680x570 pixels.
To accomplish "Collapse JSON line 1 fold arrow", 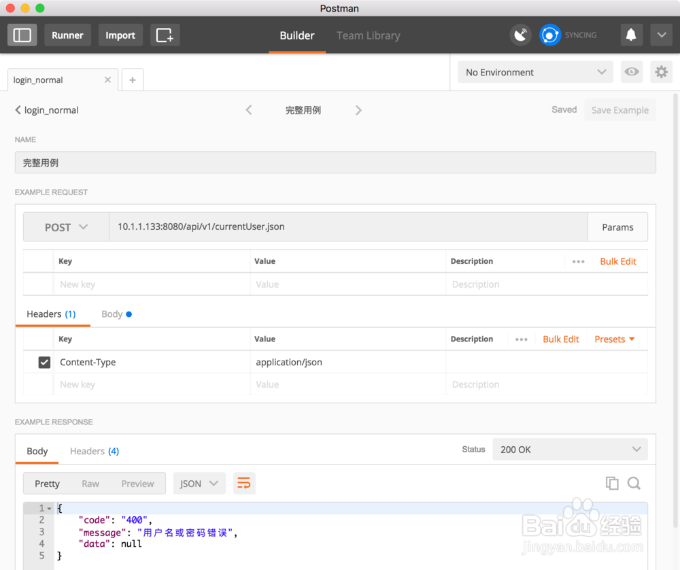I will [50, 508].
